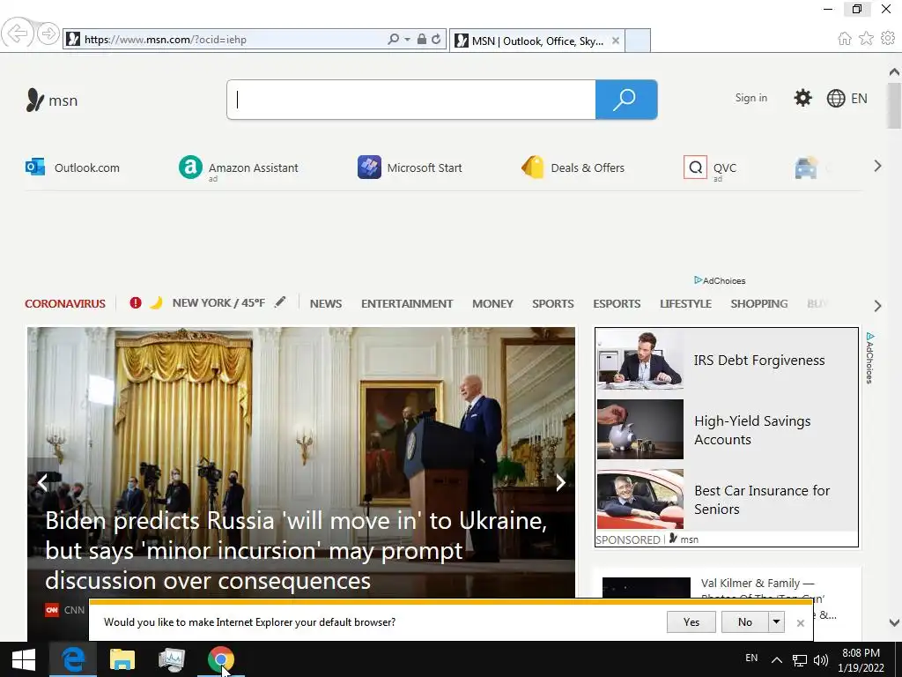The height and width of the screenshot is (677, 902).
Task: Expand more categories with navigation chevron
Action: 877,306
